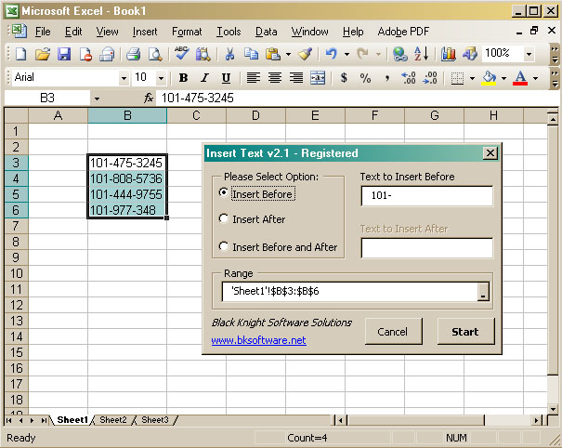Expand the zoom percentage dropdown
The image size is (562, 448).
529,54
